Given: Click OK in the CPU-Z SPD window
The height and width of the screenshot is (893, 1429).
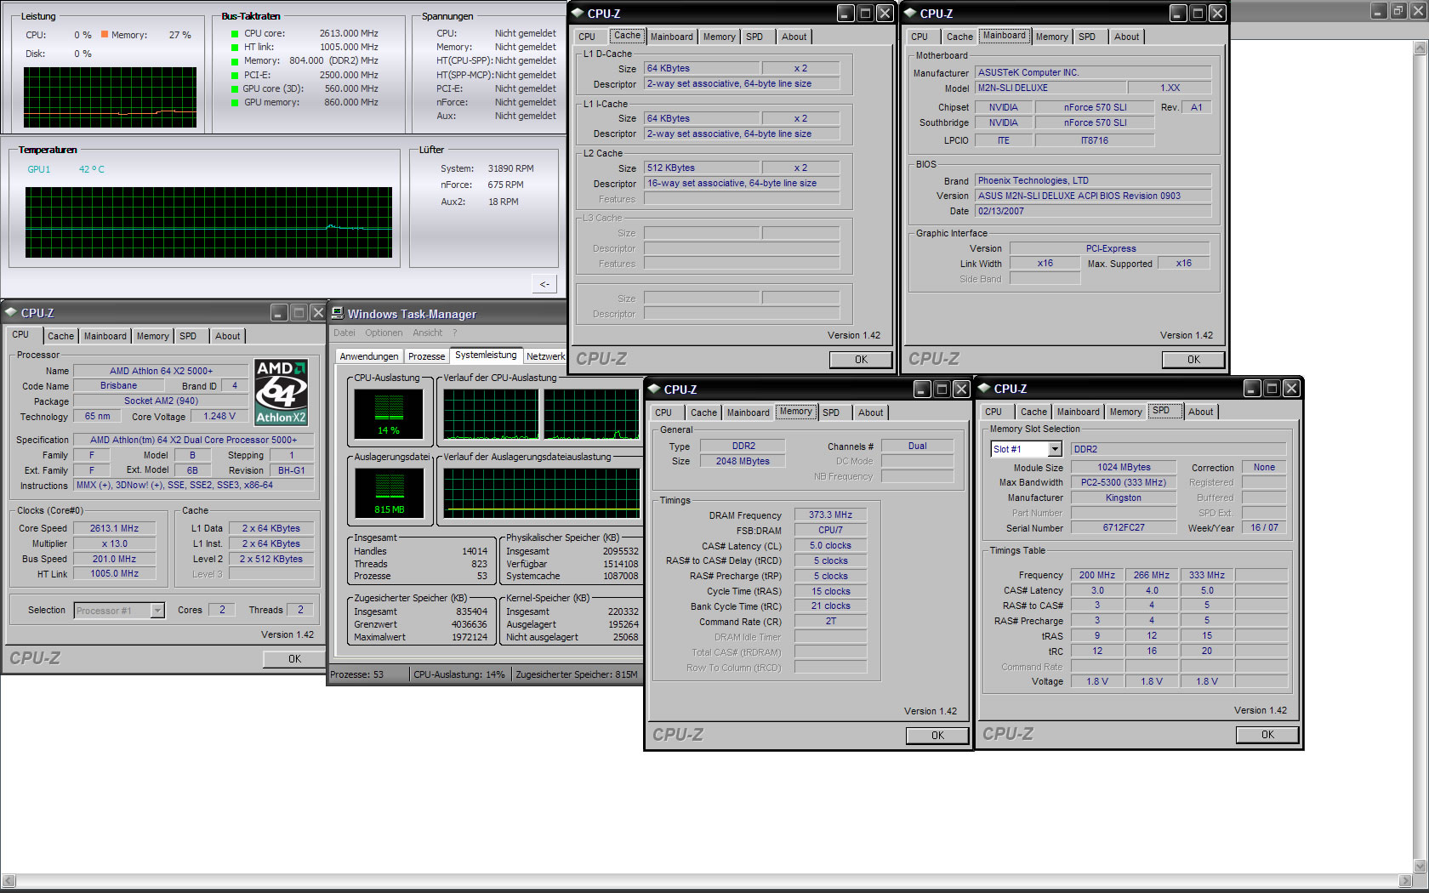Looking at the screenshot, I should [1267, 735].
